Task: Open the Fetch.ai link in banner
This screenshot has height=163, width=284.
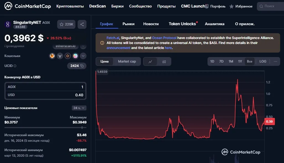Action: (113, 38)
